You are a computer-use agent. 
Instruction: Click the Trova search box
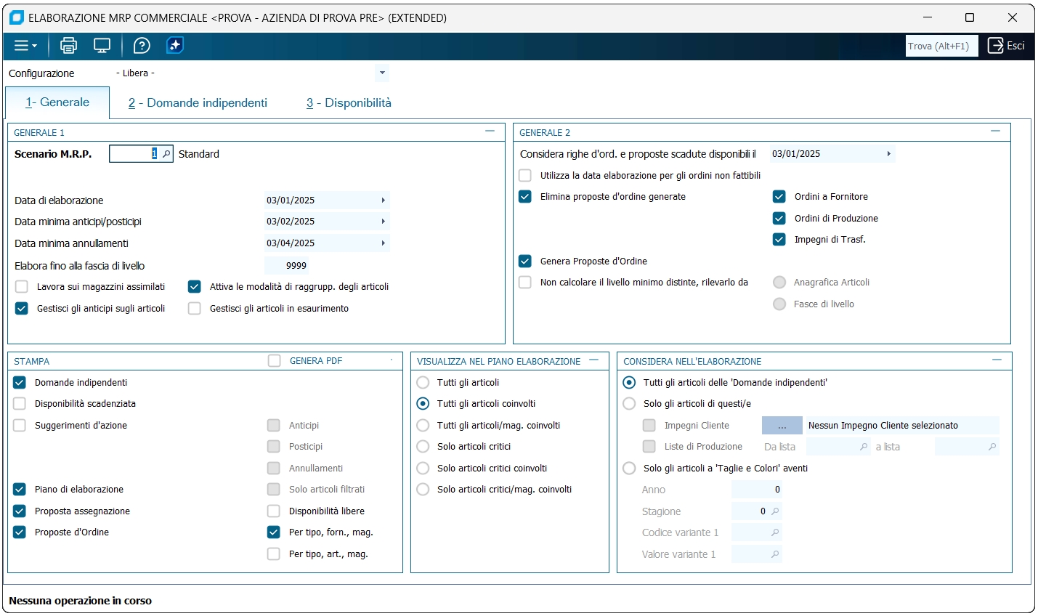tap(941, 46)
